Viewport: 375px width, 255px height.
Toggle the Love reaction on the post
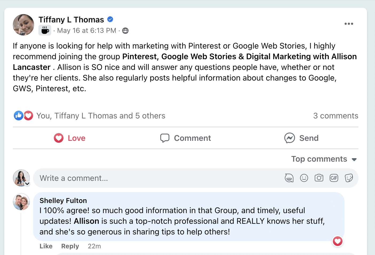70,138
